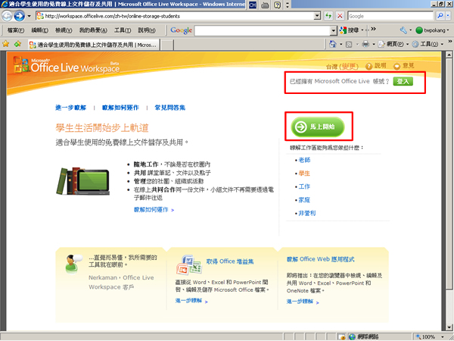Click the Print icon
This screenshot has width=454, height=341.
[x=365, y=44]
